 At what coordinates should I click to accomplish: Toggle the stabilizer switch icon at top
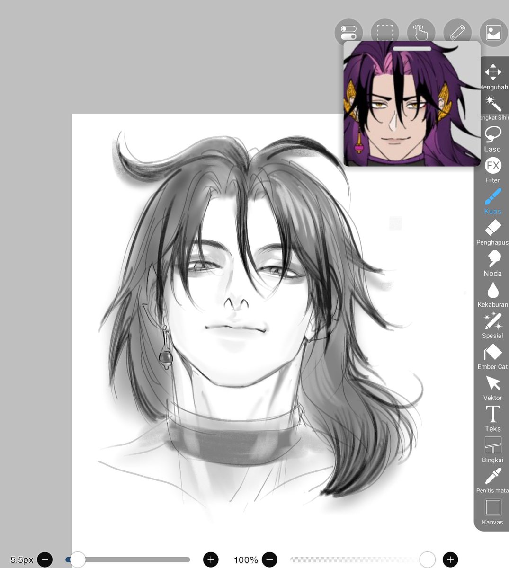click(348, 33)
